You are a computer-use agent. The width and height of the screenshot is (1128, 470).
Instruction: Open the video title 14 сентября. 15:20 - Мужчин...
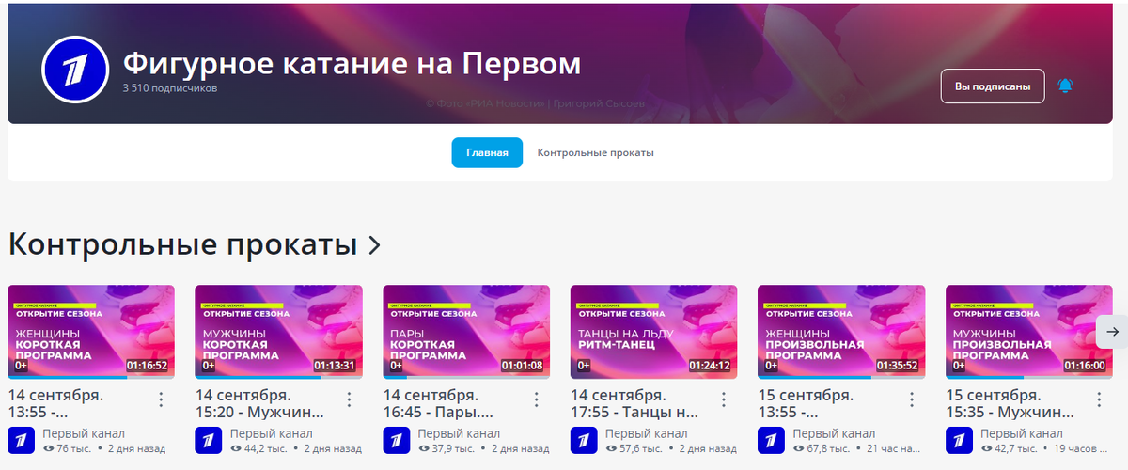click(x=259, y=402)
